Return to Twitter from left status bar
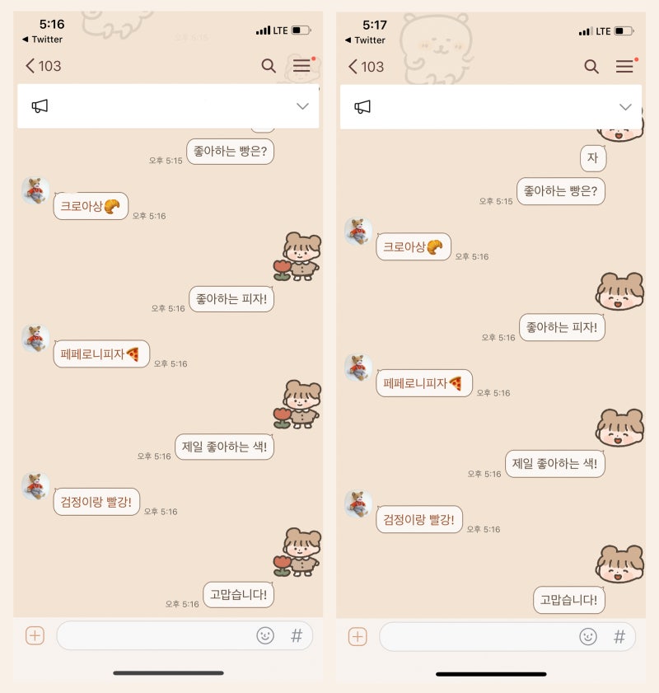 [42, 40]
